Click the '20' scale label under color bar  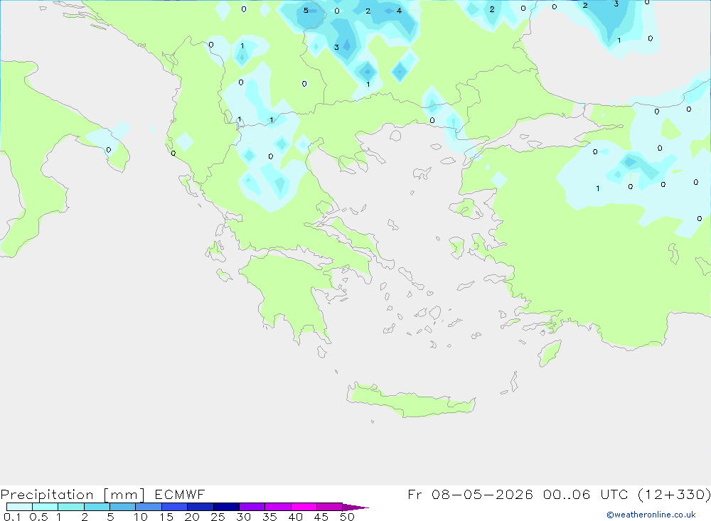(x=192, y=517)
